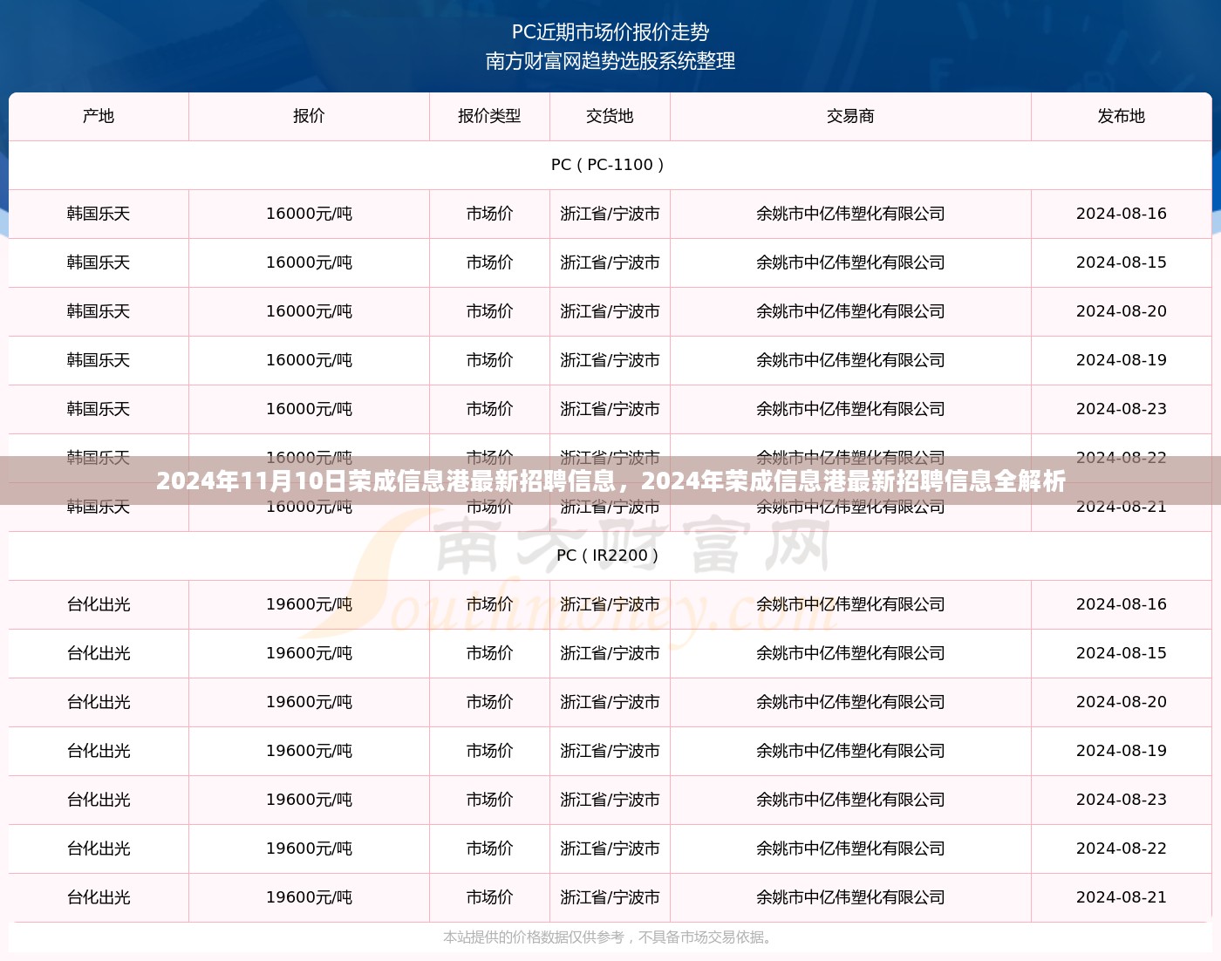This screenshot has width=1221, height=961.
Task: Click 2024-08-15 date in the 台化出光 section
Action: (1121, 653)
